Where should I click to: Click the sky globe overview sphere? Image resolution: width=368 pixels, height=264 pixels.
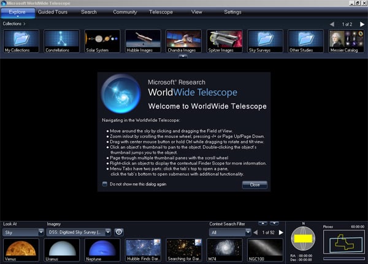click(x=303, y=239)
